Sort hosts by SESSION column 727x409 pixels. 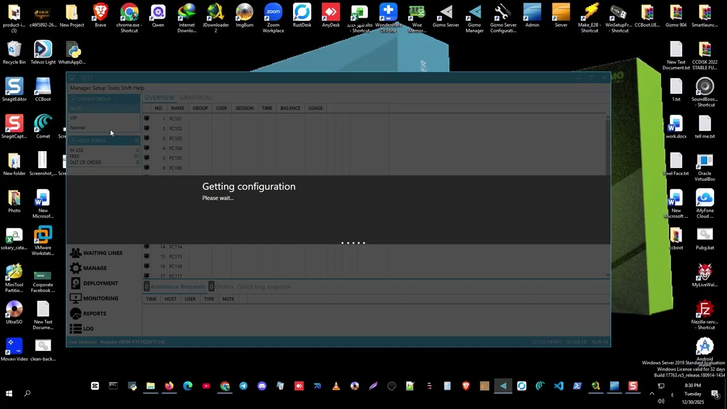click(x=244, y=108)
